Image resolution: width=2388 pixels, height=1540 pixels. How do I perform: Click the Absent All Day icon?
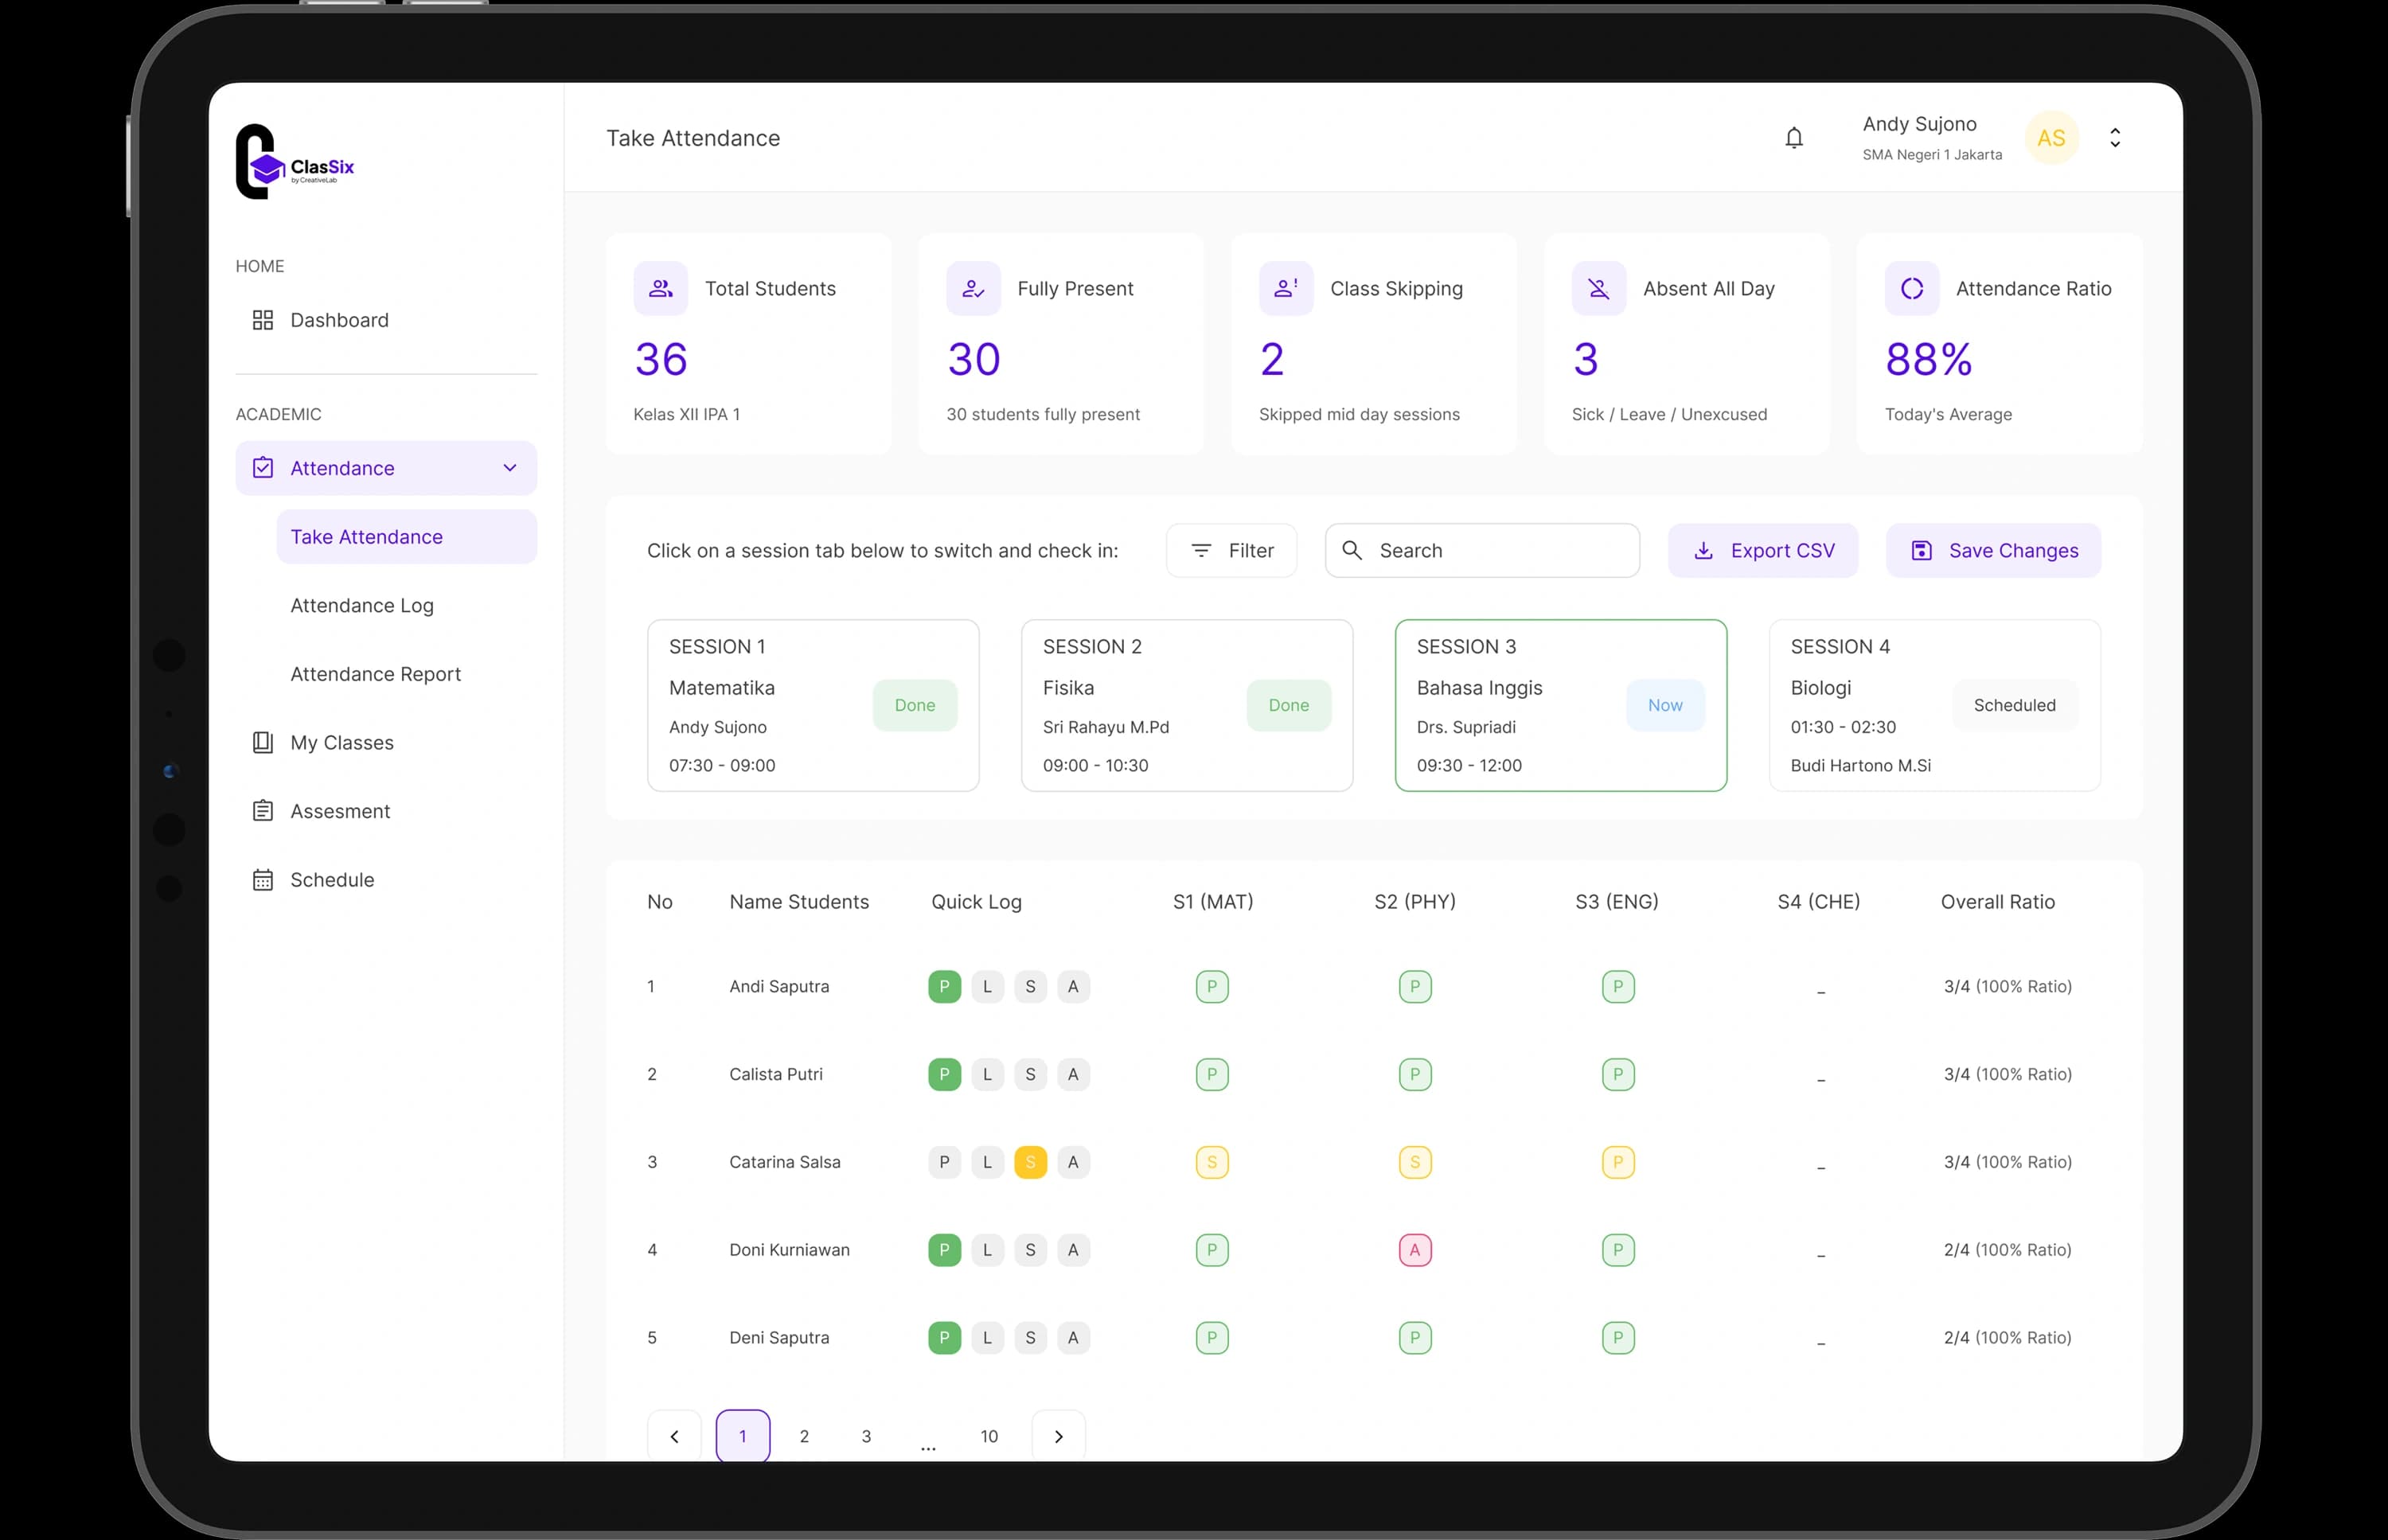click(1599, 289)
